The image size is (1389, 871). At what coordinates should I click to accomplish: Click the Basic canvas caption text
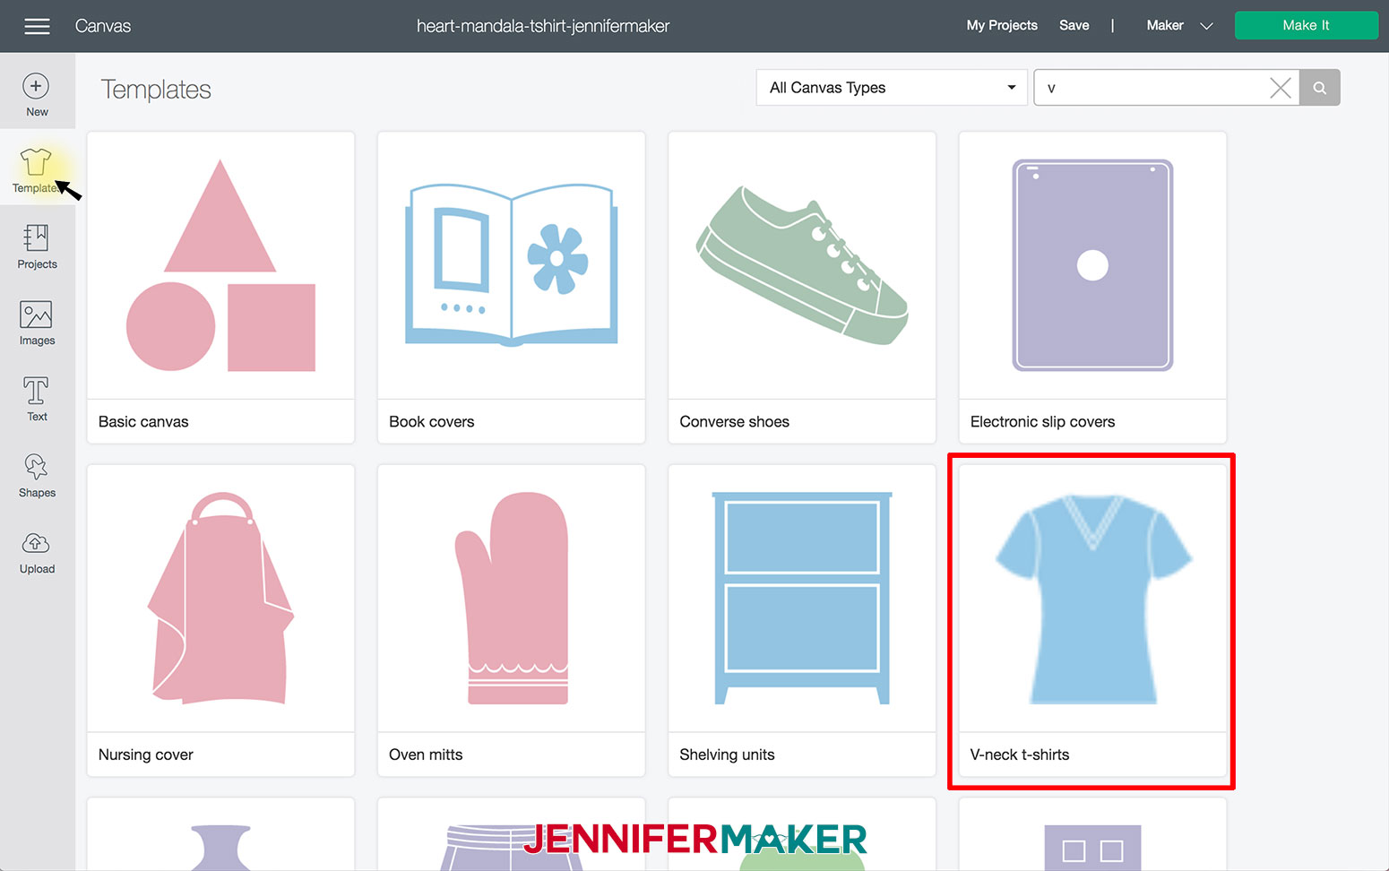(143, 422)
